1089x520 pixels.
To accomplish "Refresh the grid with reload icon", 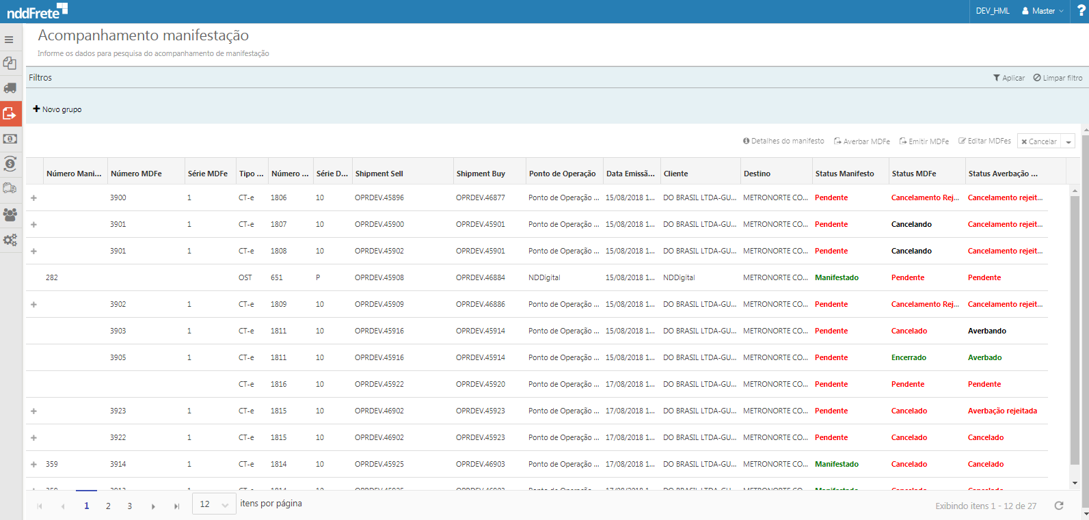I will coord(1059,506).
